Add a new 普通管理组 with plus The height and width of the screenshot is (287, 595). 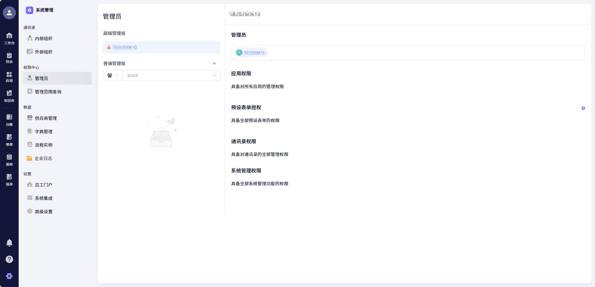pyautogui.click(x=214, y=64)
